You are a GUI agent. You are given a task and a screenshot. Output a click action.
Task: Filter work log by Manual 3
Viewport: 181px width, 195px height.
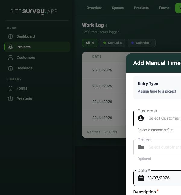[113, 43]
